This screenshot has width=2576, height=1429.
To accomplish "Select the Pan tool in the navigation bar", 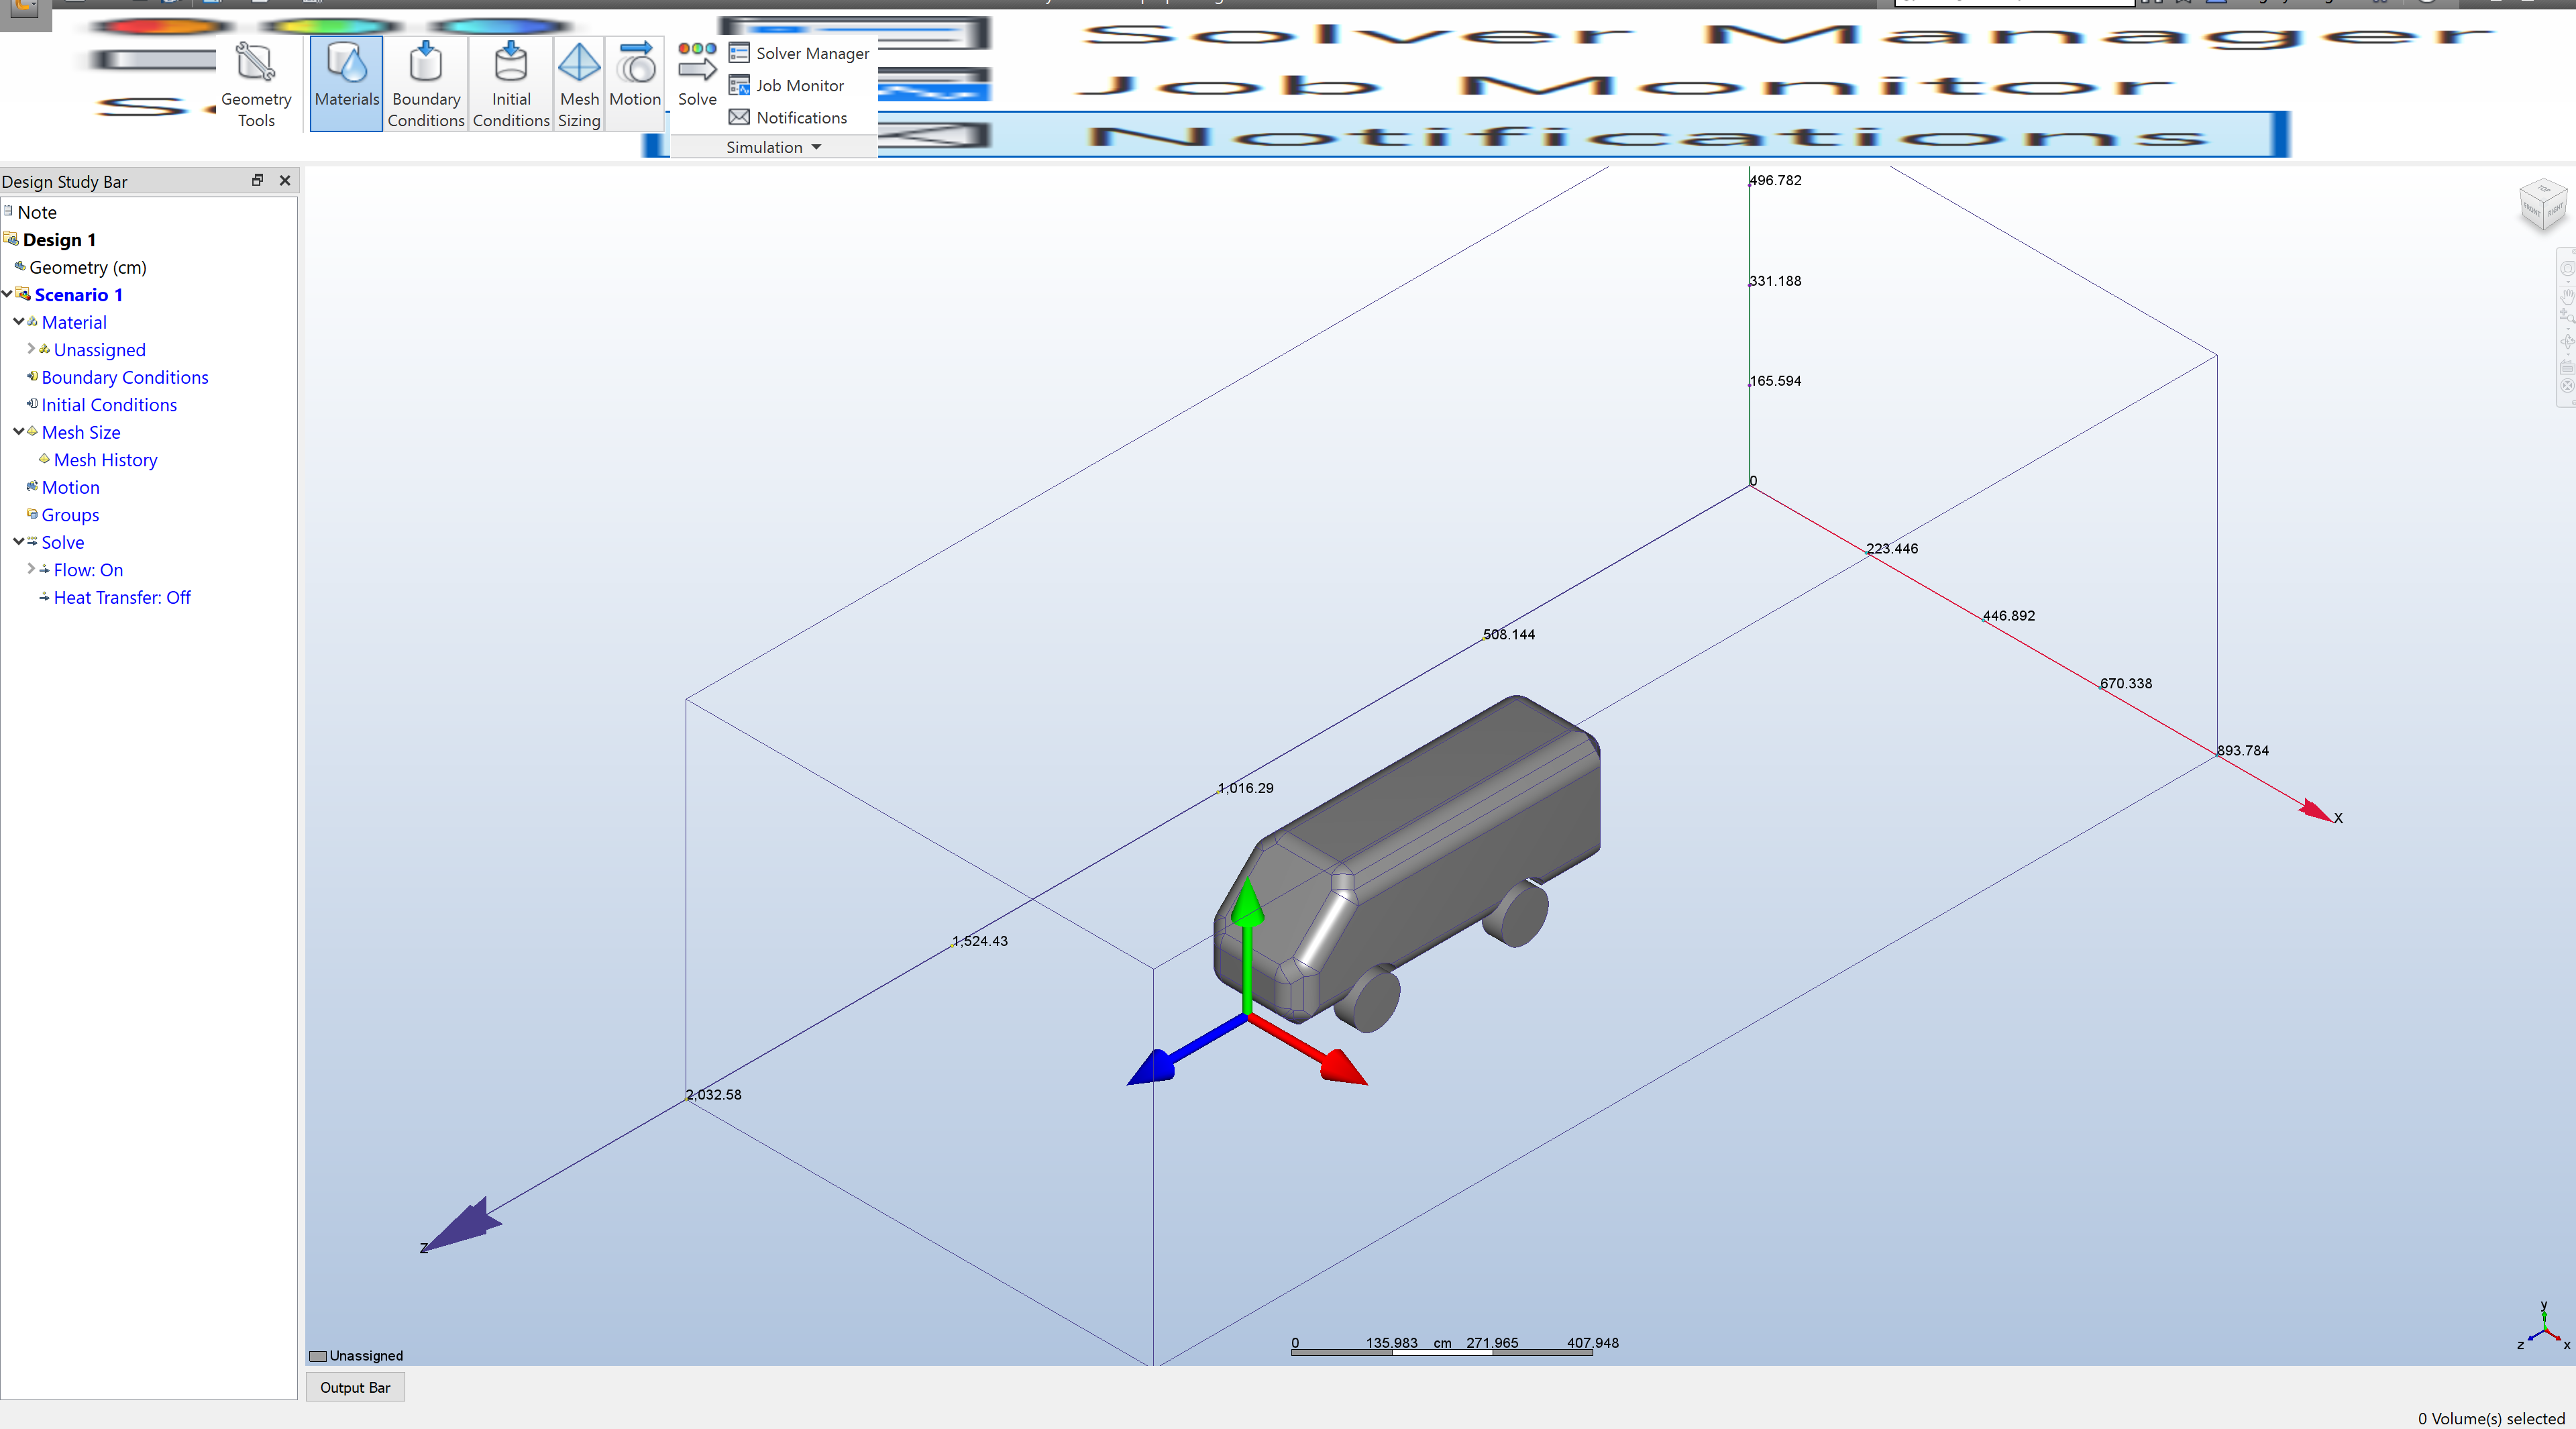I will coord(2567,297).
